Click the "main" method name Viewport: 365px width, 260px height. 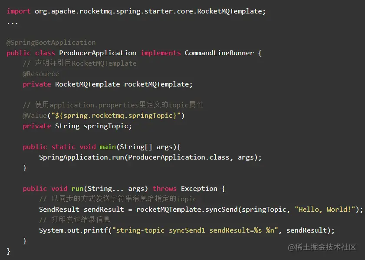pos(108,147)
